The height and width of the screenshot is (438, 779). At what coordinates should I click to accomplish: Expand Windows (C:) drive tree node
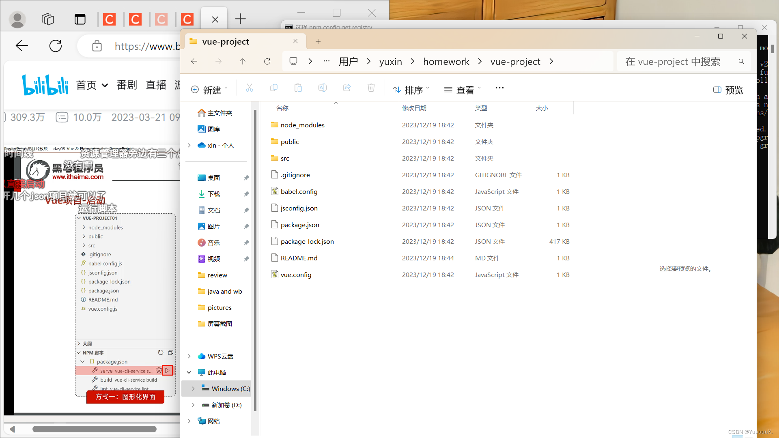(193, 389)
